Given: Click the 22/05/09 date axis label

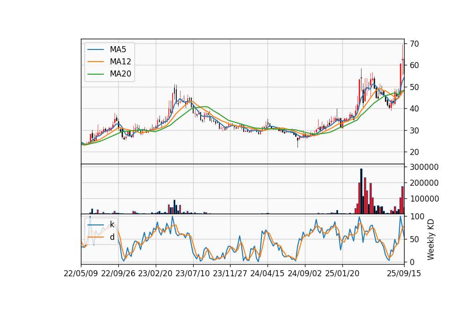Looking at the screenshot, I should coord(81,273).
